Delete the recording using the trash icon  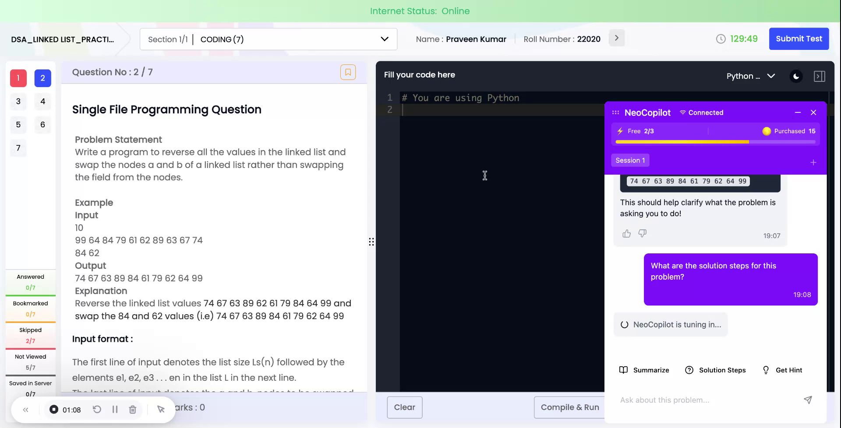[133, 409]
